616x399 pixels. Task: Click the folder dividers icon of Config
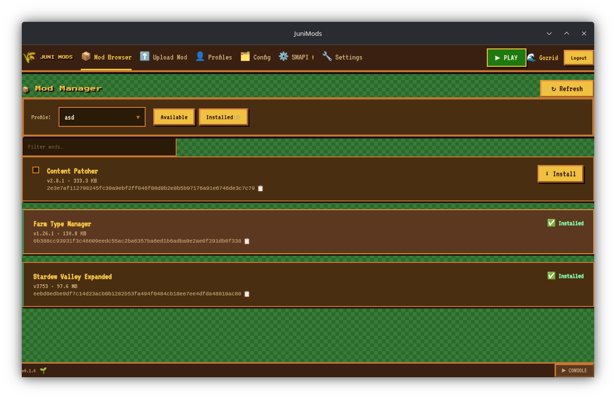245,56
